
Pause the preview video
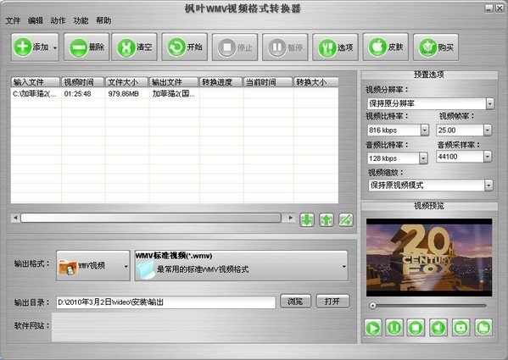click(394, 328)
